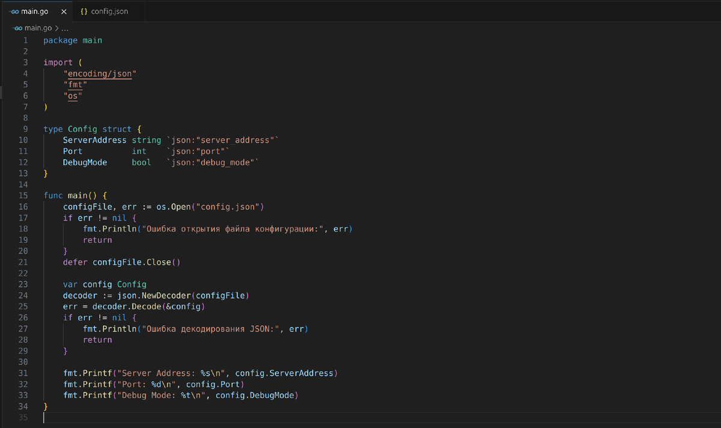Viewport: 721px width, 428px height.
Task: Click the return statement on line 28
Action: coord(97,340)
